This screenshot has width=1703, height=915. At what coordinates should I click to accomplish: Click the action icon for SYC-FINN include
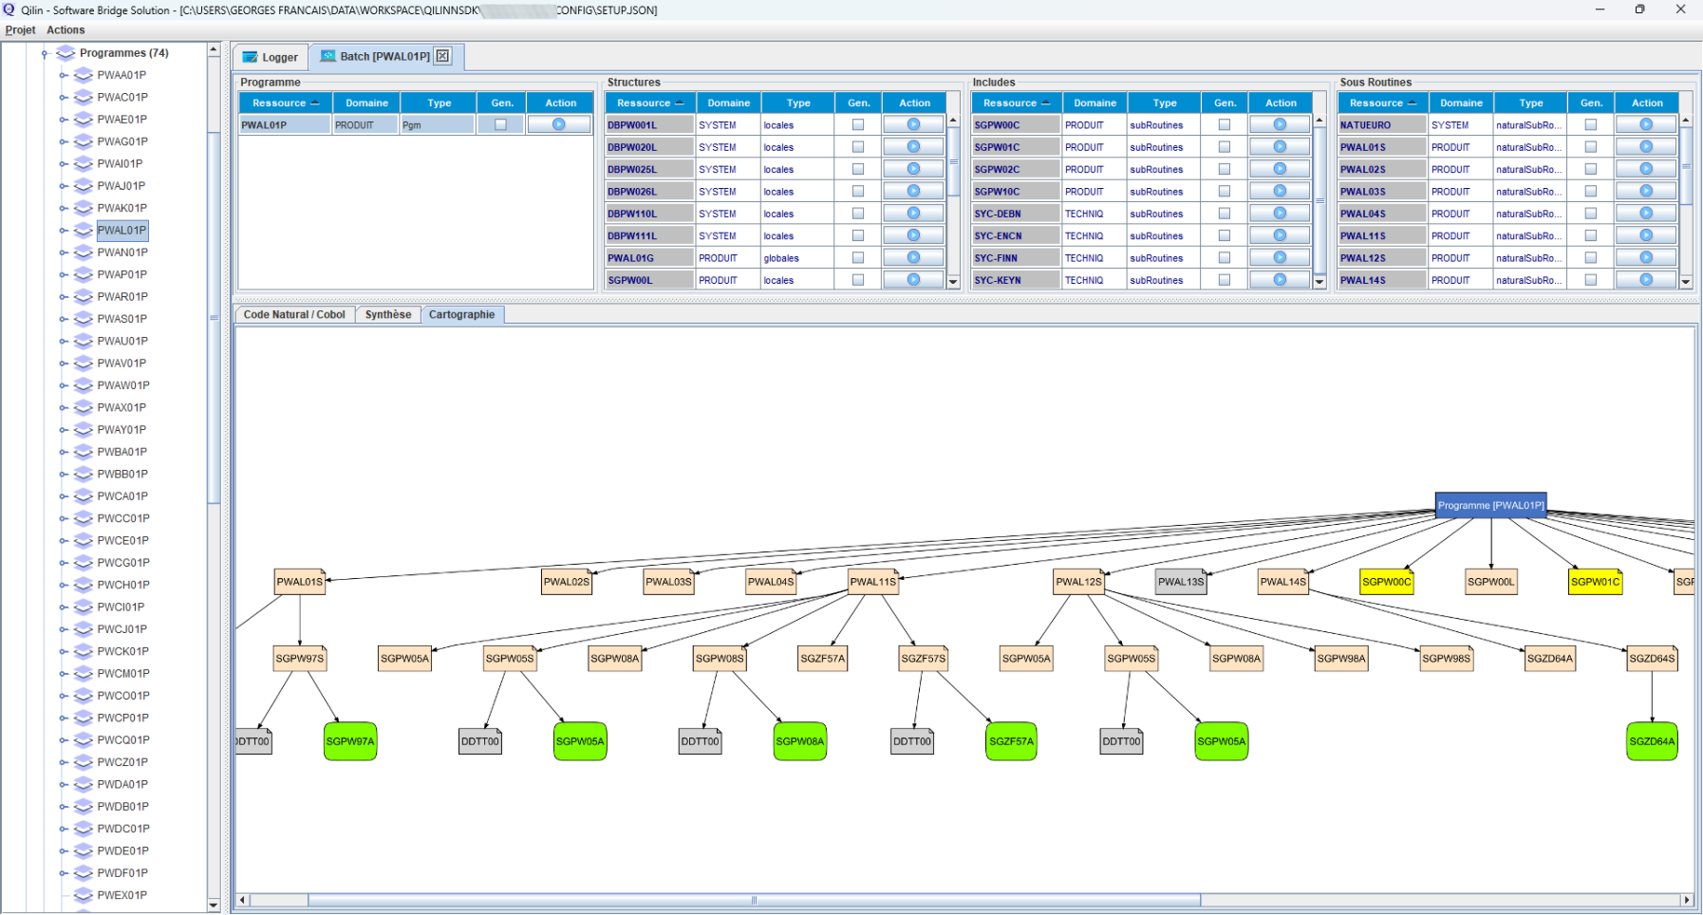[1280, 258]
